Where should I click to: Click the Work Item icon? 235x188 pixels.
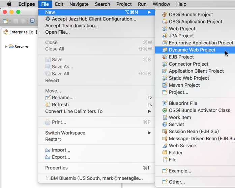tap(165, 117)
